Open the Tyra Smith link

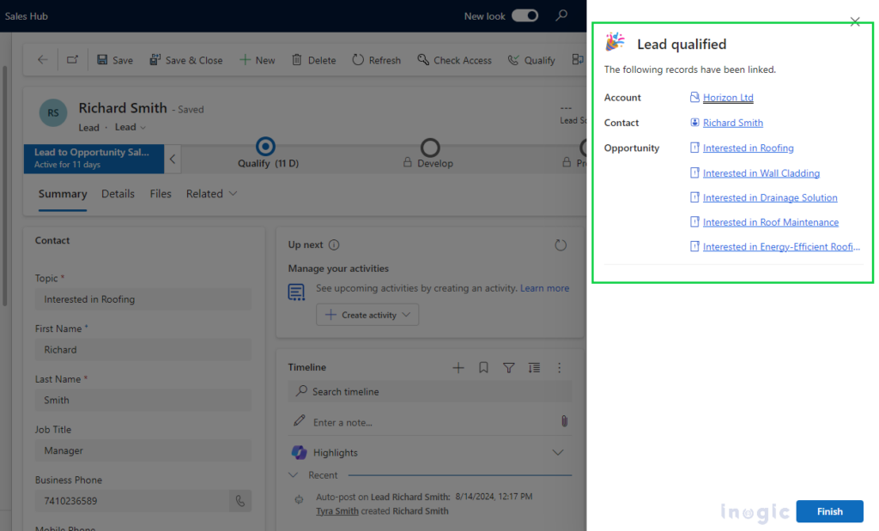[x=336, y=510]
